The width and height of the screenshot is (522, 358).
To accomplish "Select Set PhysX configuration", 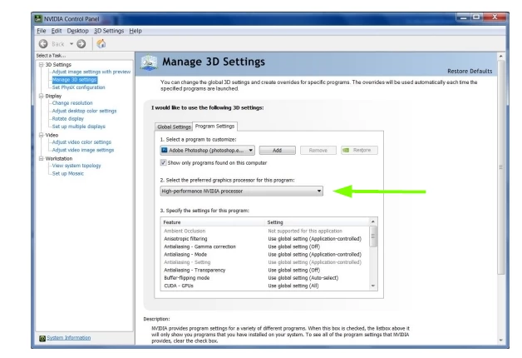I will [79, 87].
